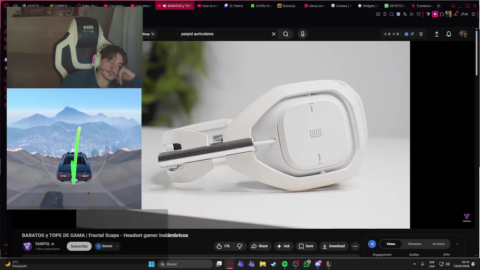480x270 pixels.
Task: Click the Ask button
Action: (x=283, y=246)
